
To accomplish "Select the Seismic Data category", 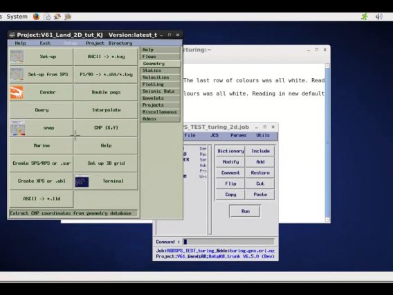I will (160, 91).
